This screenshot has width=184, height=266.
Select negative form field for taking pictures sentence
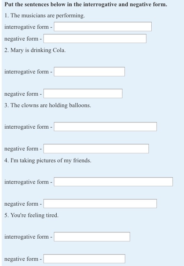coord(100,204)
